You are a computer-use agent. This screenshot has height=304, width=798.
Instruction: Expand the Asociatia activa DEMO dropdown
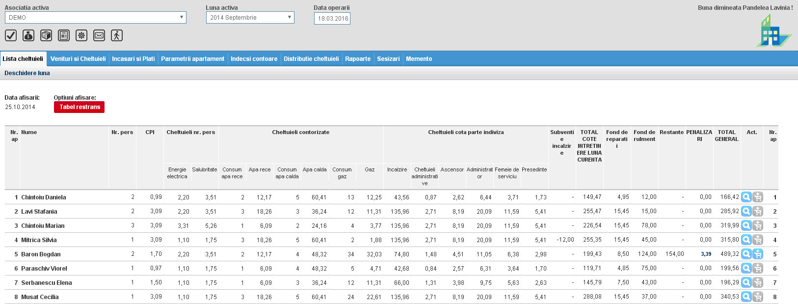pos(96,18)
